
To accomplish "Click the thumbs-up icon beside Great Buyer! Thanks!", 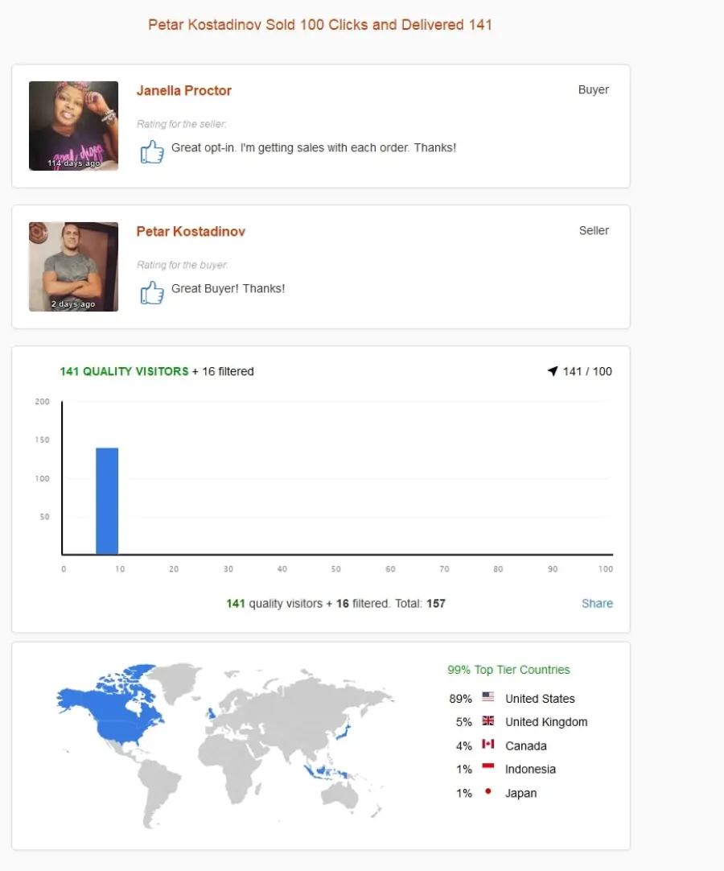I will 151,292.
